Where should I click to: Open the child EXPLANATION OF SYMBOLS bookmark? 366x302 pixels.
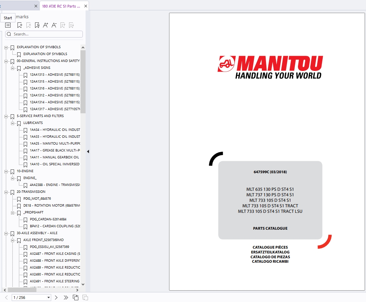(x=45, y=54)
